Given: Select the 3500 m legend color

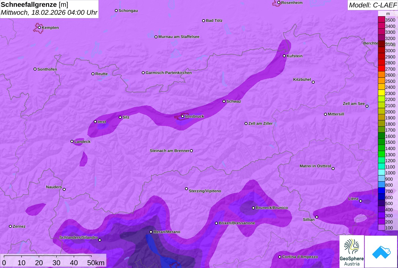Looking at the screenshot, I should [382, 20].
